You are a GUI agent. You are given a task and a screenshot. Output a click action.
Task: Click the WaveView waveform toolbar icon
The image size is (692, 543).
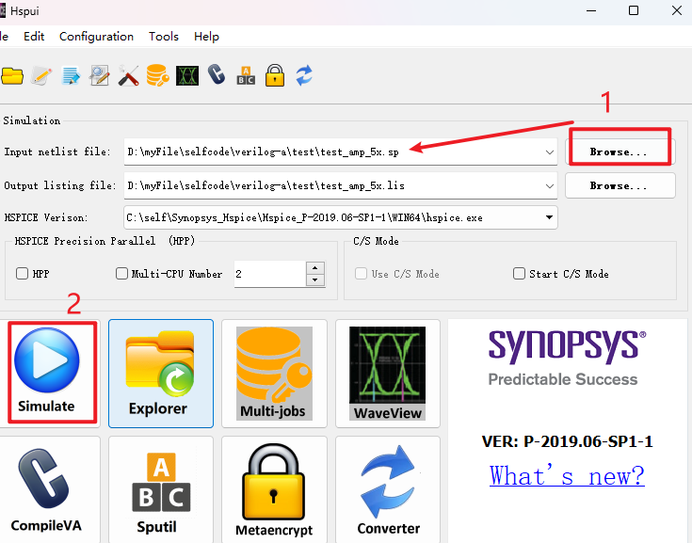(187, 76)
